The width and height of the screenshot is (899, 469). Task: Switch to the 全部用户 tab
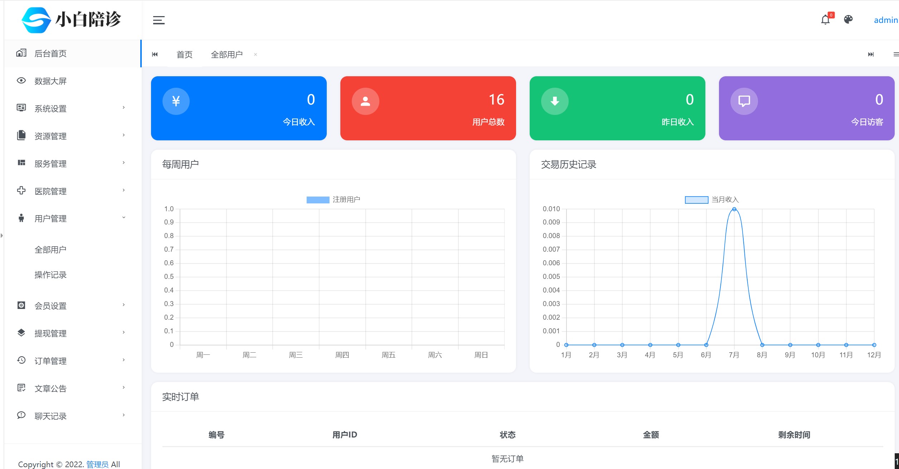click(x=227, y=54)
